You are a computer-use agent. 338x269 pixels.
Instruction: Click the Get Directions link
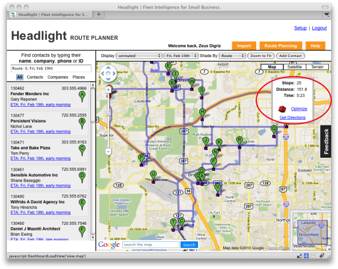coord(293,117)
